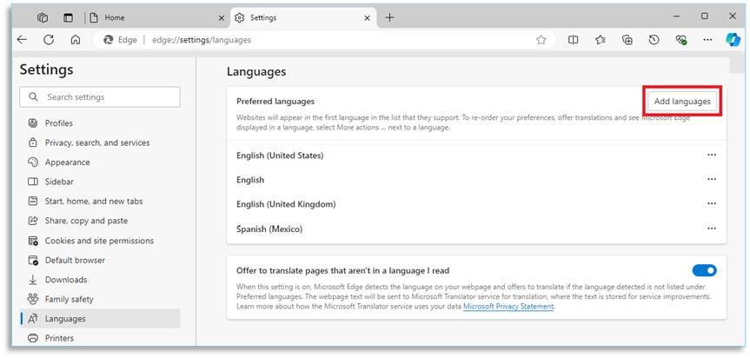The image size is (750, 358).
Task: Open more actions for plain English row
Action: (712, 179)
